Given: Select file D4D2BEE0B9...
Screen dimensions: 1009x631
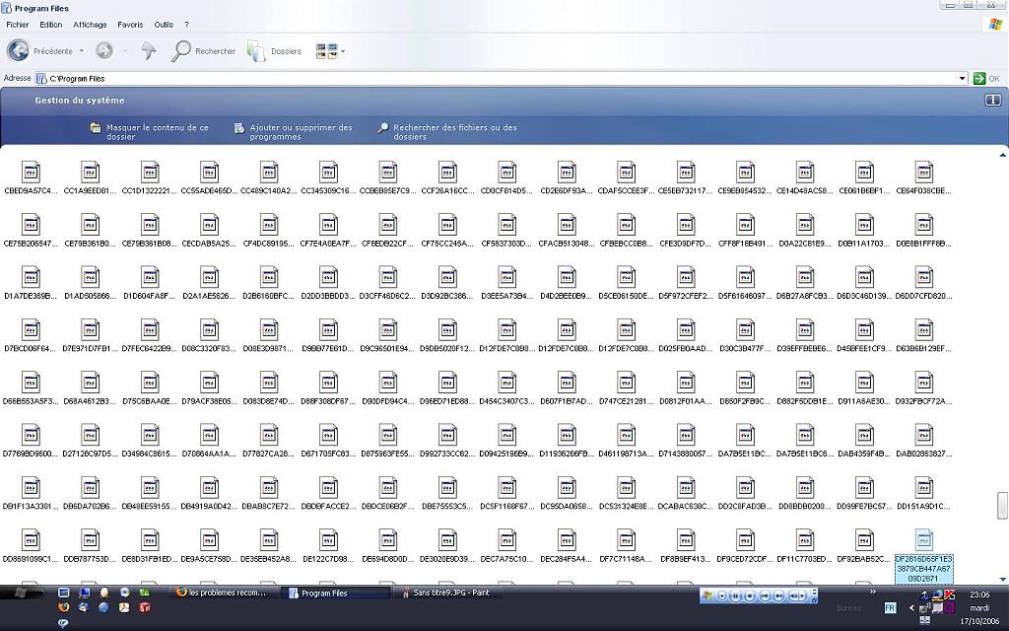Looking at the screenshot, I should click(x=567, y=283).
